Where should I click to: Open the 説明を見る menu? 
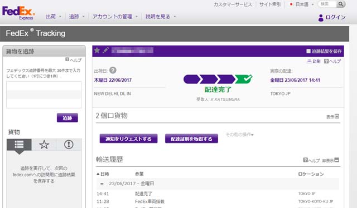(161, 17)
